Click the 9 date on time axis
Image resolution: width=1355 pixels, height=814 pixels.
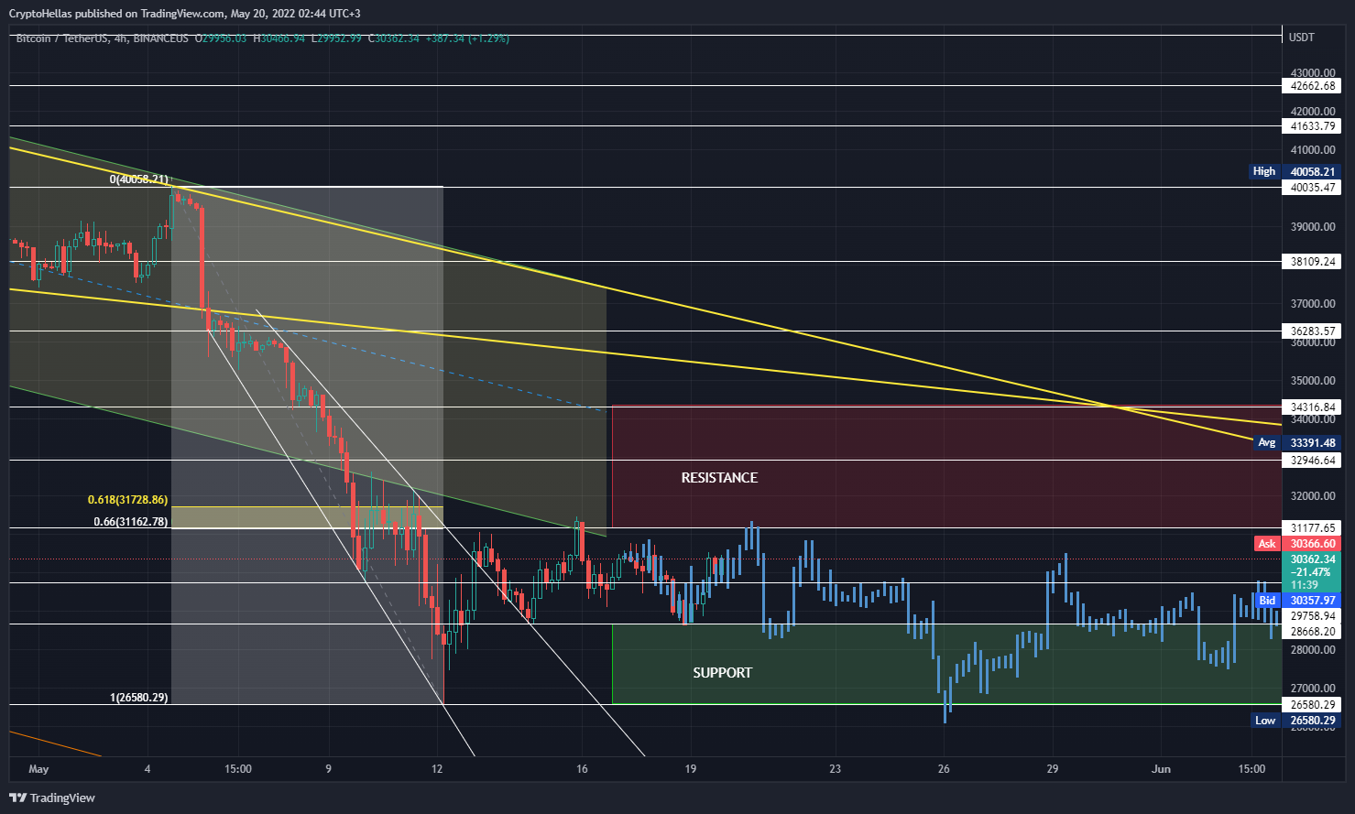[x=328, y=769]
